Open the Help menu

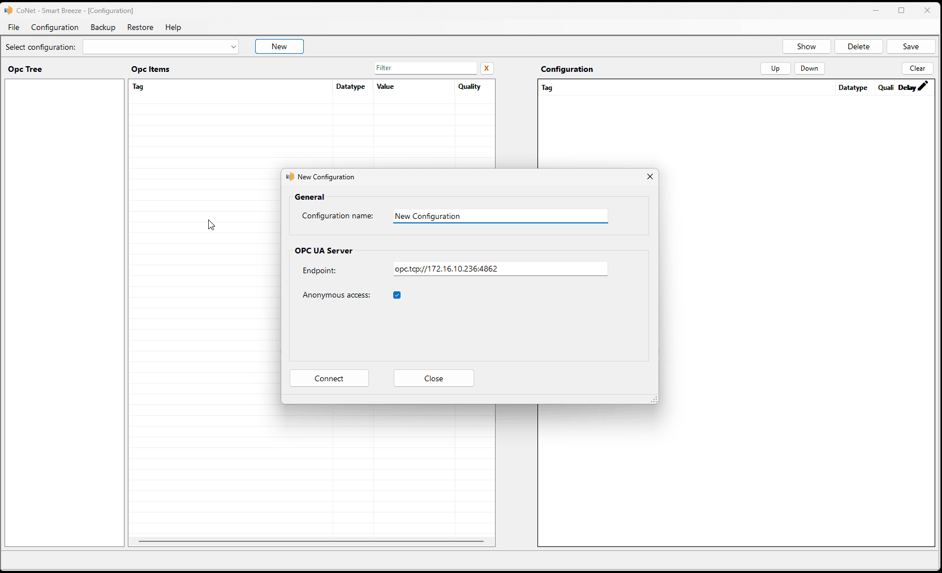click(173, 27)
